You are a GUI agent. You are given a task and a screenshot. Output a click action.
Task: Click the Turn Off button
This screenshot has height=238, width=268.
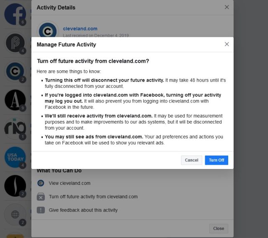point(216,160)
